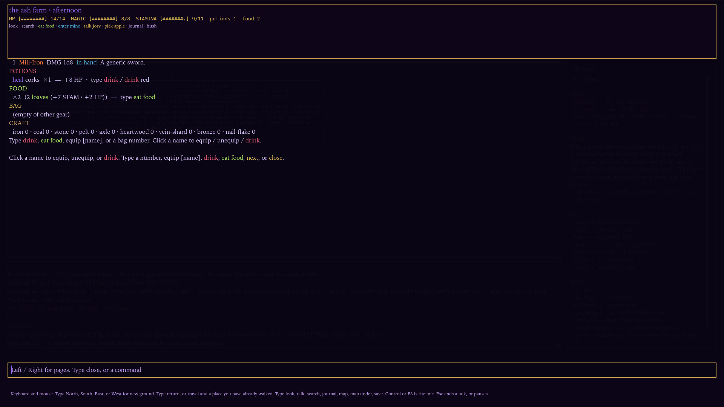Click 'the ash farm · afternoon' location title
Image resolution: width=724 pixels, height=407 pixels.
(45, 10)
